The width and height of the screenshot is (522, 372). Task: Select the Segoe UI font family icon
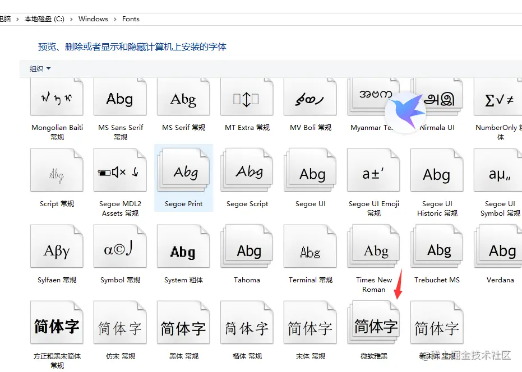(310, 170)
